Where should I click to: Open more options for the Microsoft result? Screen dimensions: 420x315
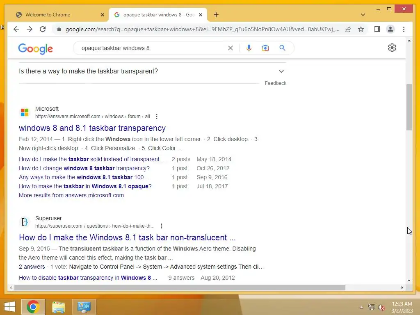click(157, 116)
